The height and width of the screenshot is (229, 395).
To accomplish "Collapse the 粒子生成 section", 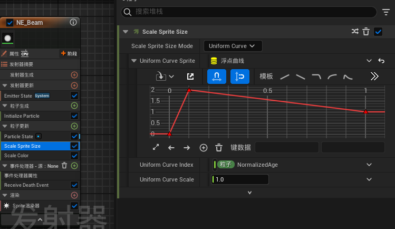I will point(5,106).
